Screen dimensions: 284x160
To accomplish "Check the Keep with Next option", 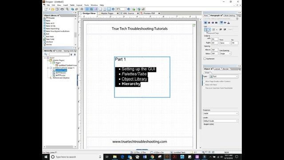I will [x=204, y=85].
